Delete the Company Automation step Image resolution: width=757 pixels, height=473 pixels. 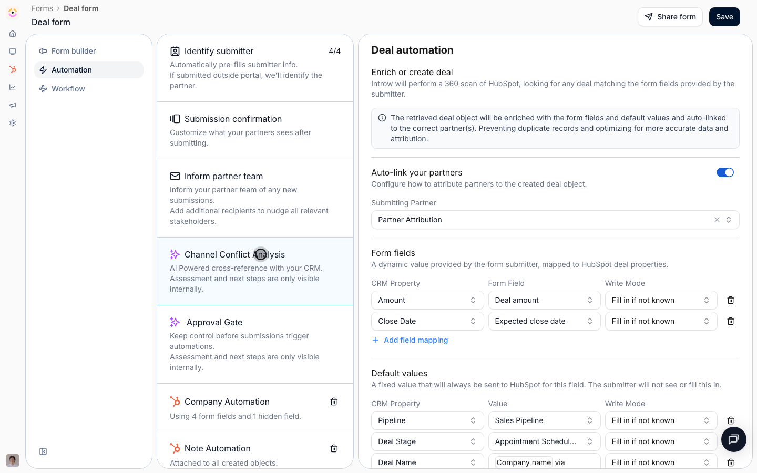(x=334, y=402)
